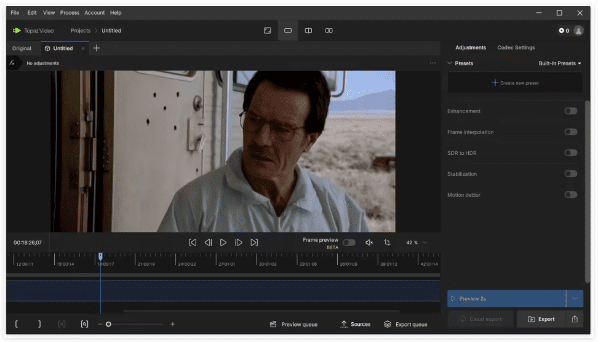This screenshot has height=342, width=598.
Task: Jump to end of clip
Action: [254, 242]
